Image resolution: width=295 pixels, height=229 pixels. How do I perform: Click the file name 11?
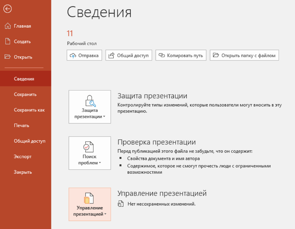coord(70,33)
